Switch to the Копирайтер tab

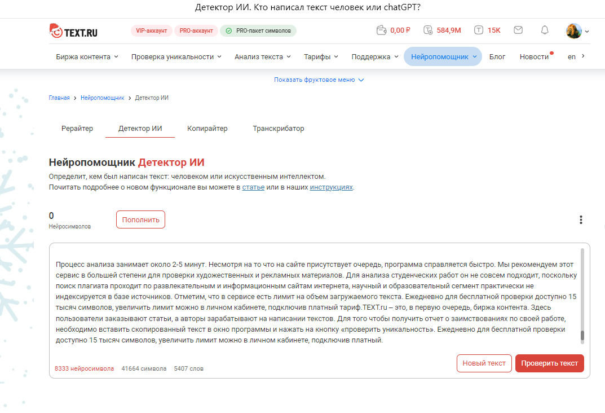(x=207, y=129)
